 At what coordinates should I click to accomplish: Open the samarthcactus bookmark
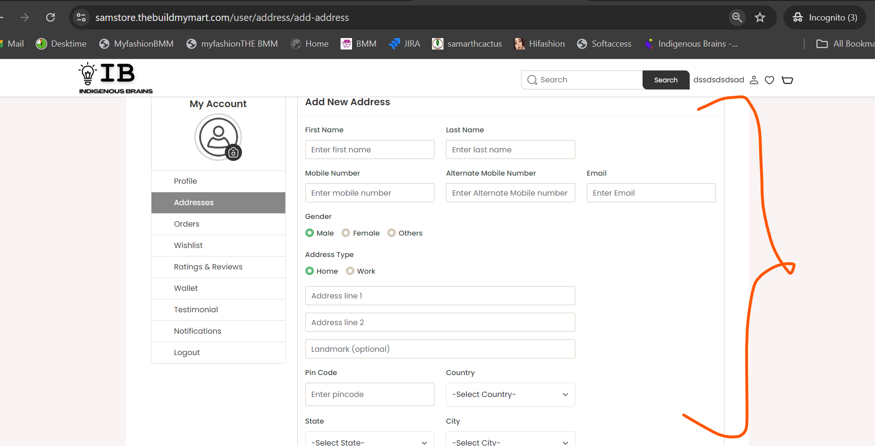[467, 44]
